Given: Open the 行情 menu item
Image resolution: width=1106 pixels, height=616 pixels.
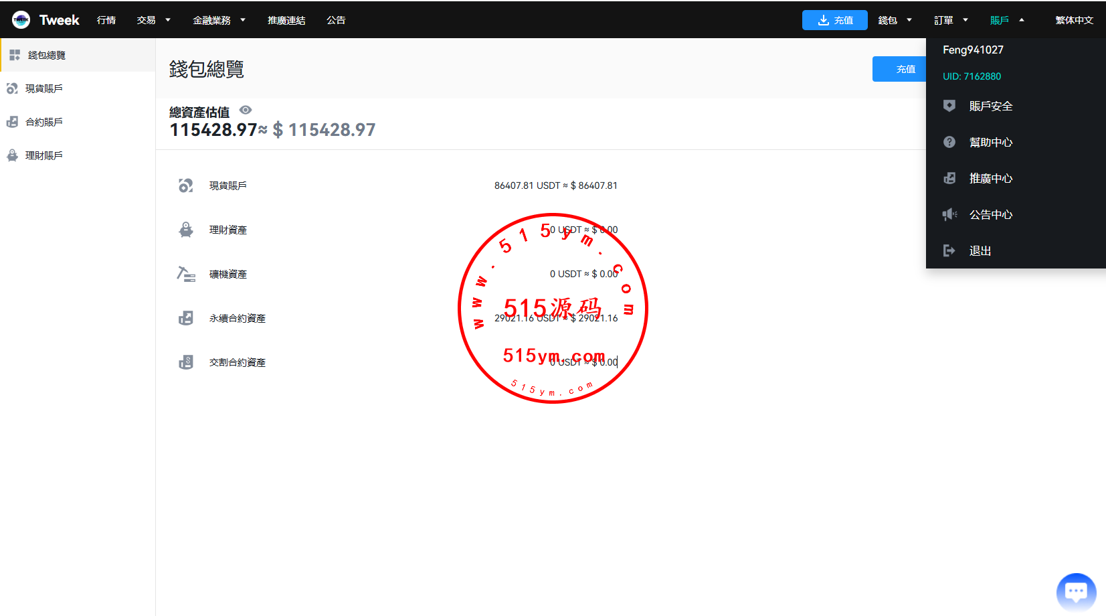Looking at the screenshot, I should 106,20.
